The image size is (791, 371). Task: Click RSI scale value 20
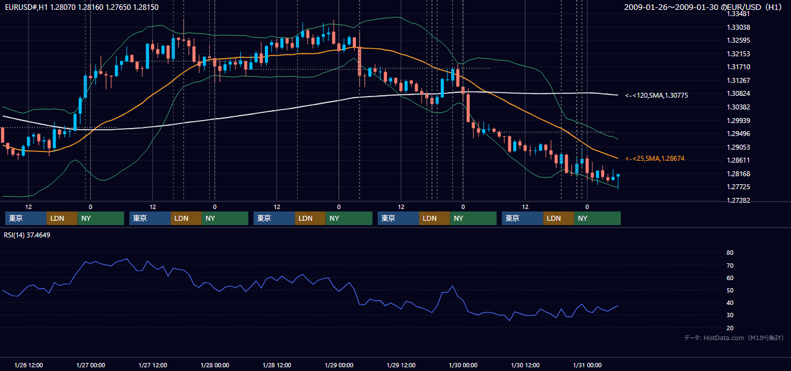(730, 328)
